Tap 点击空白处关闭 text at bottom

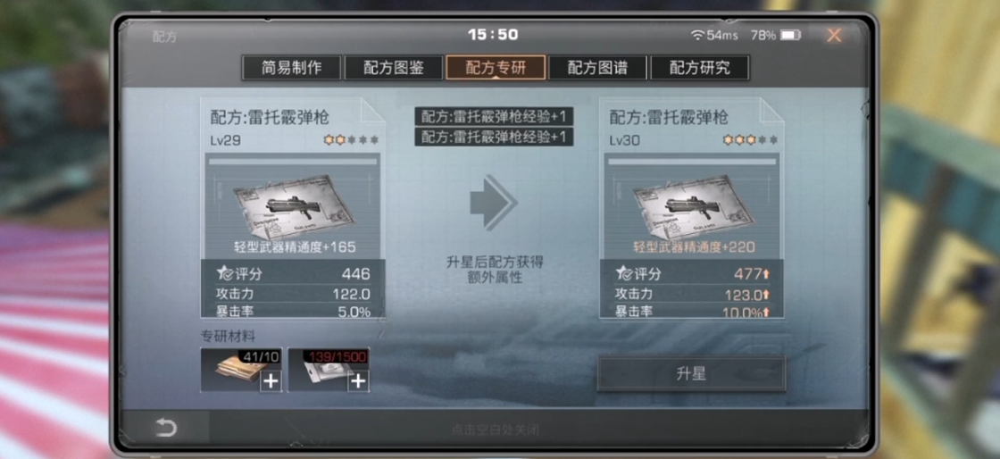[495, 430]
